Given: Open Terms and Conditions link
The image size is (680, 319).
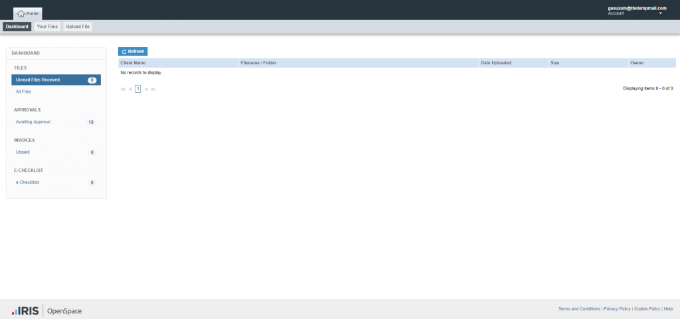Looking at the screenshot, I should coord(579,309).
